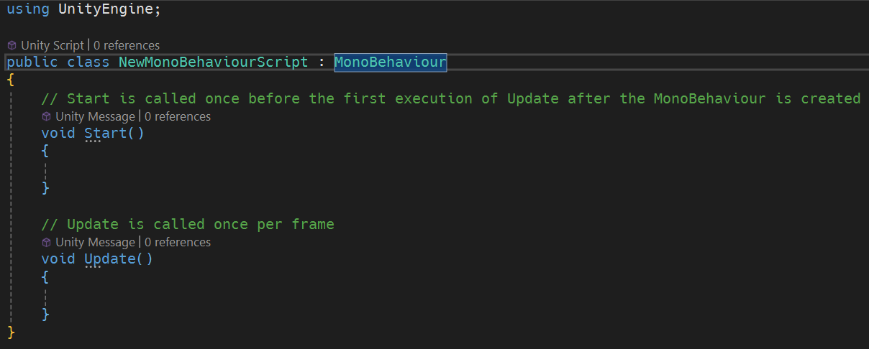869x349 pixels.
Task: Click the comment about Start being called
Action: pyautogui.click(x=451, y=98)
